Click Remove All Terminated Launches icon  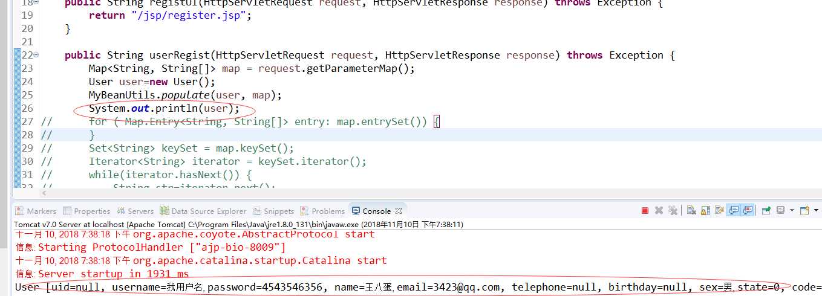[673, 210]
